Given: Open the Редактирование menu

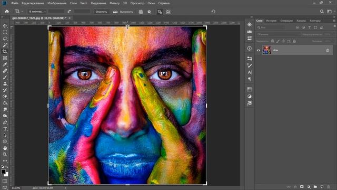Looking at the screenshot, I should click(33, 3).
